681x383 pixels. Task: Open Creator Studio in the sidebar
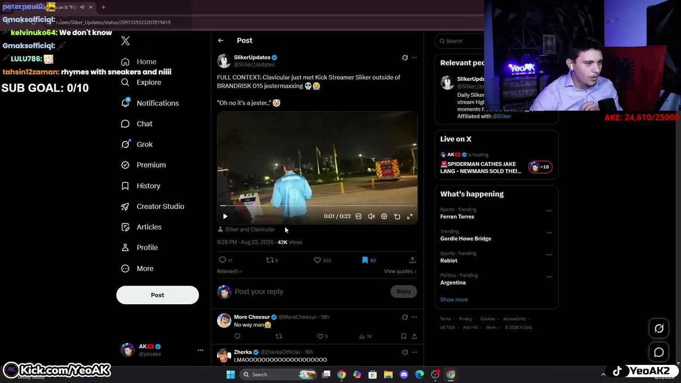(153, 206)
